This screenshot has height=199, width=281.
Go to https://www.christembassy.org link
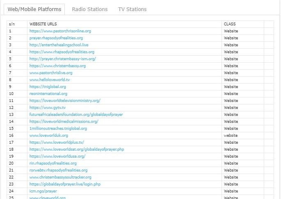[x=57, y=66]
